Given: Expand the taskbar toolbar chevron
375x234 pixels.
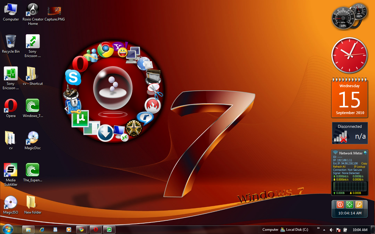Looking at the screenshot, I should pyautogui.click(x=318, y=228).
